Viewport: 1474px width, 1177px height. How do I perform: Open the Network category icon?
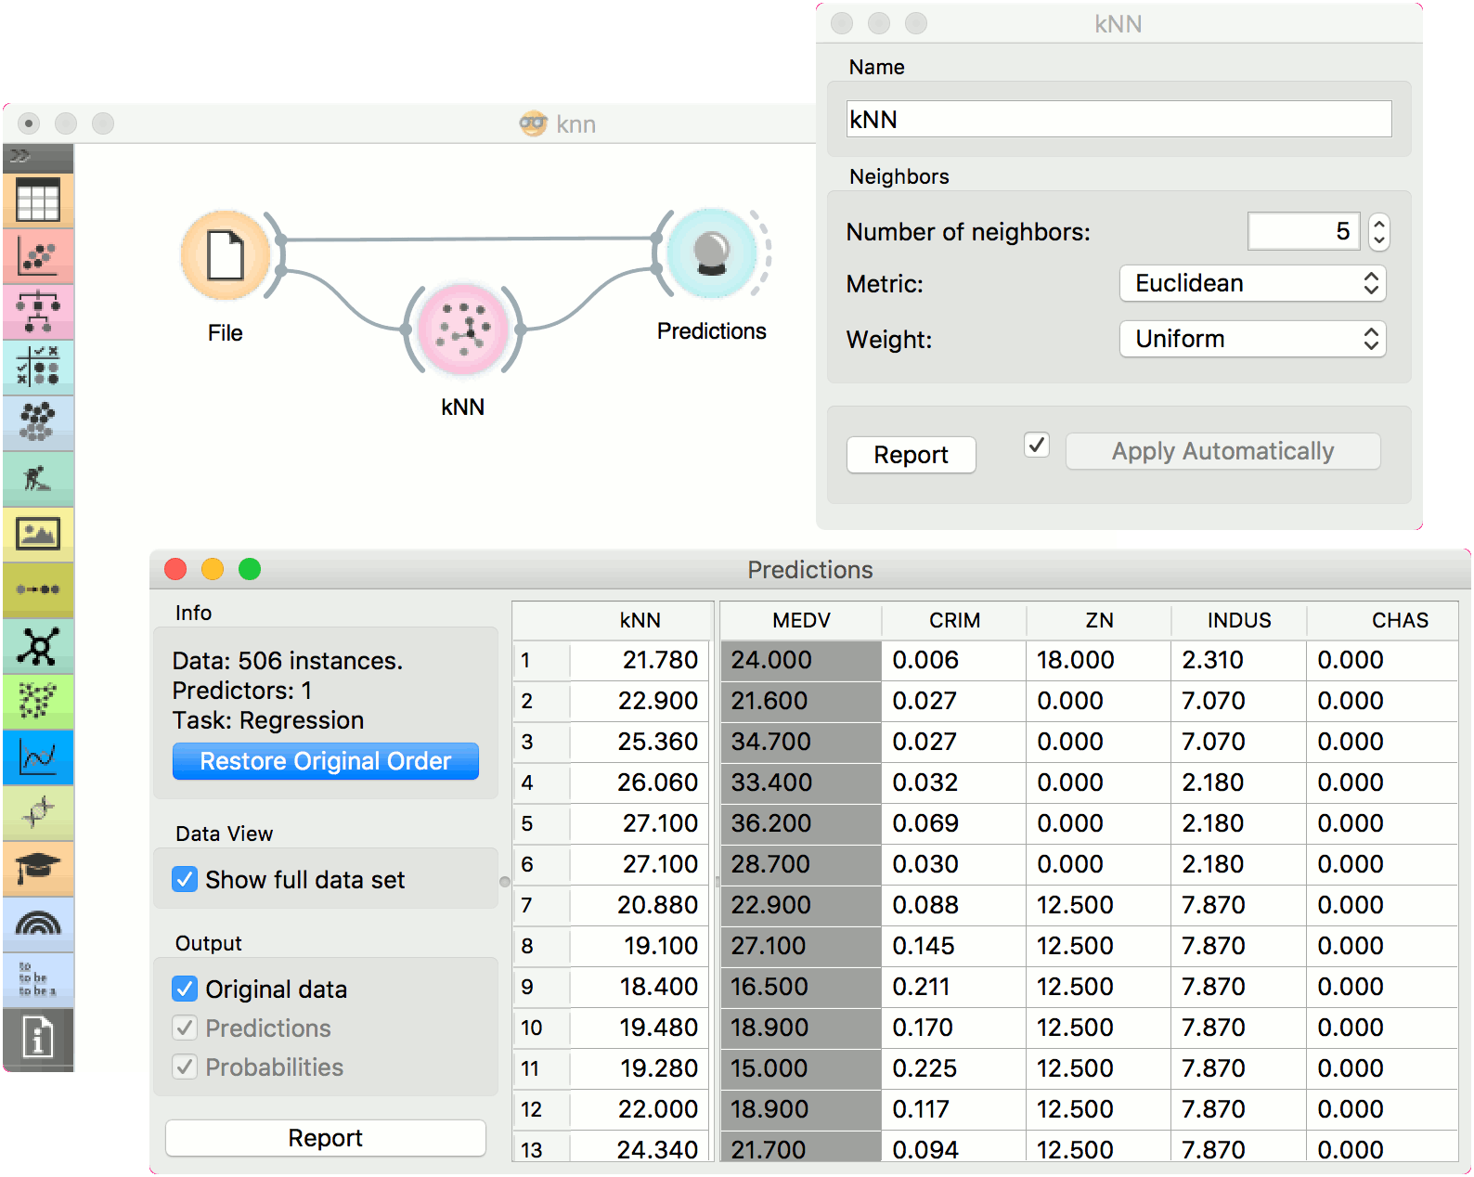click(38, 646)
